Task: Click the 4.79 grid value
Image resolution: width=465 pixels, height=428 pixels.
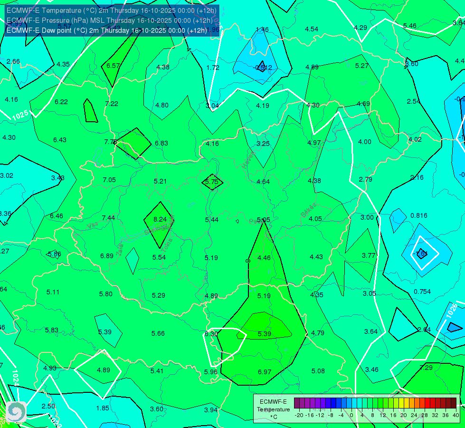Action: click(318, 333)
